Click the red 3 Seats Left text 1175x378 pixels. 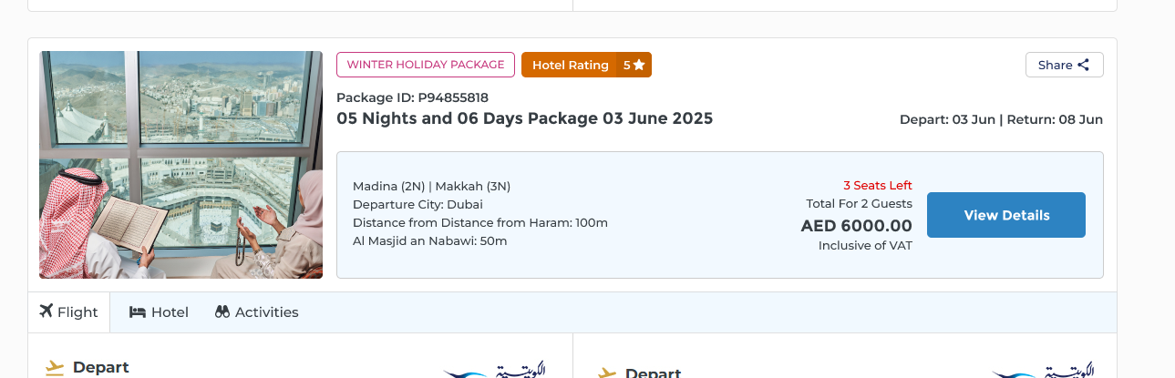point(877,186)
